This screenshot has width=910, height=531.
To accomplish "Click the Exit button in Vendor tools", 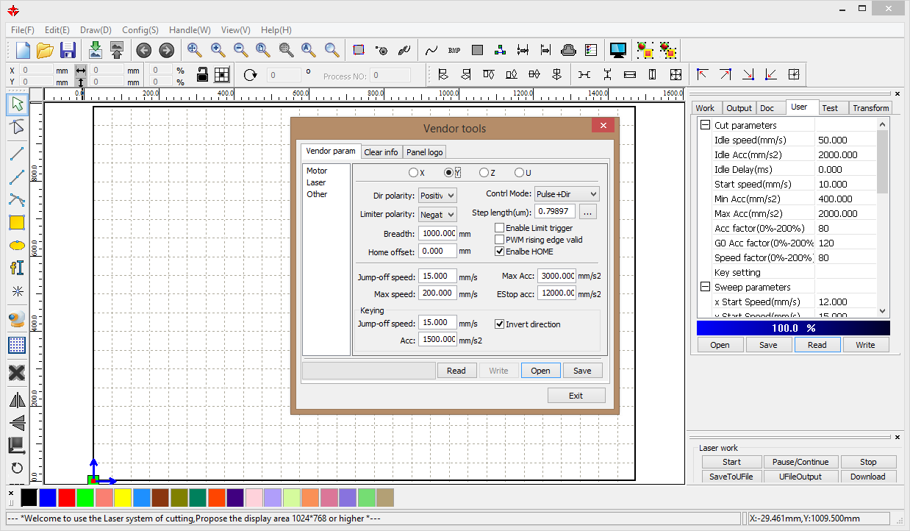I will click(576, 396).
